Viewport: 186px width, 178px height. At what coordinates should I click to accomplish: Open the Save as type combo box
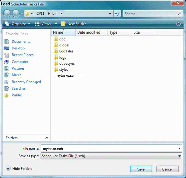point(111,156)
